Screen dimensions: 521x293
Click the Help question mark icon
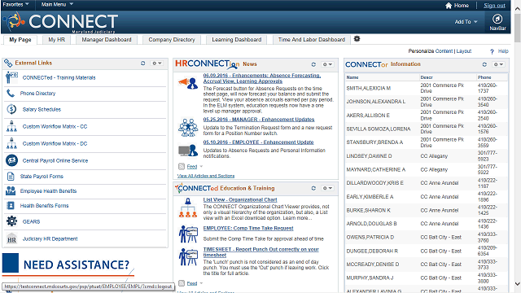point(492,51)
